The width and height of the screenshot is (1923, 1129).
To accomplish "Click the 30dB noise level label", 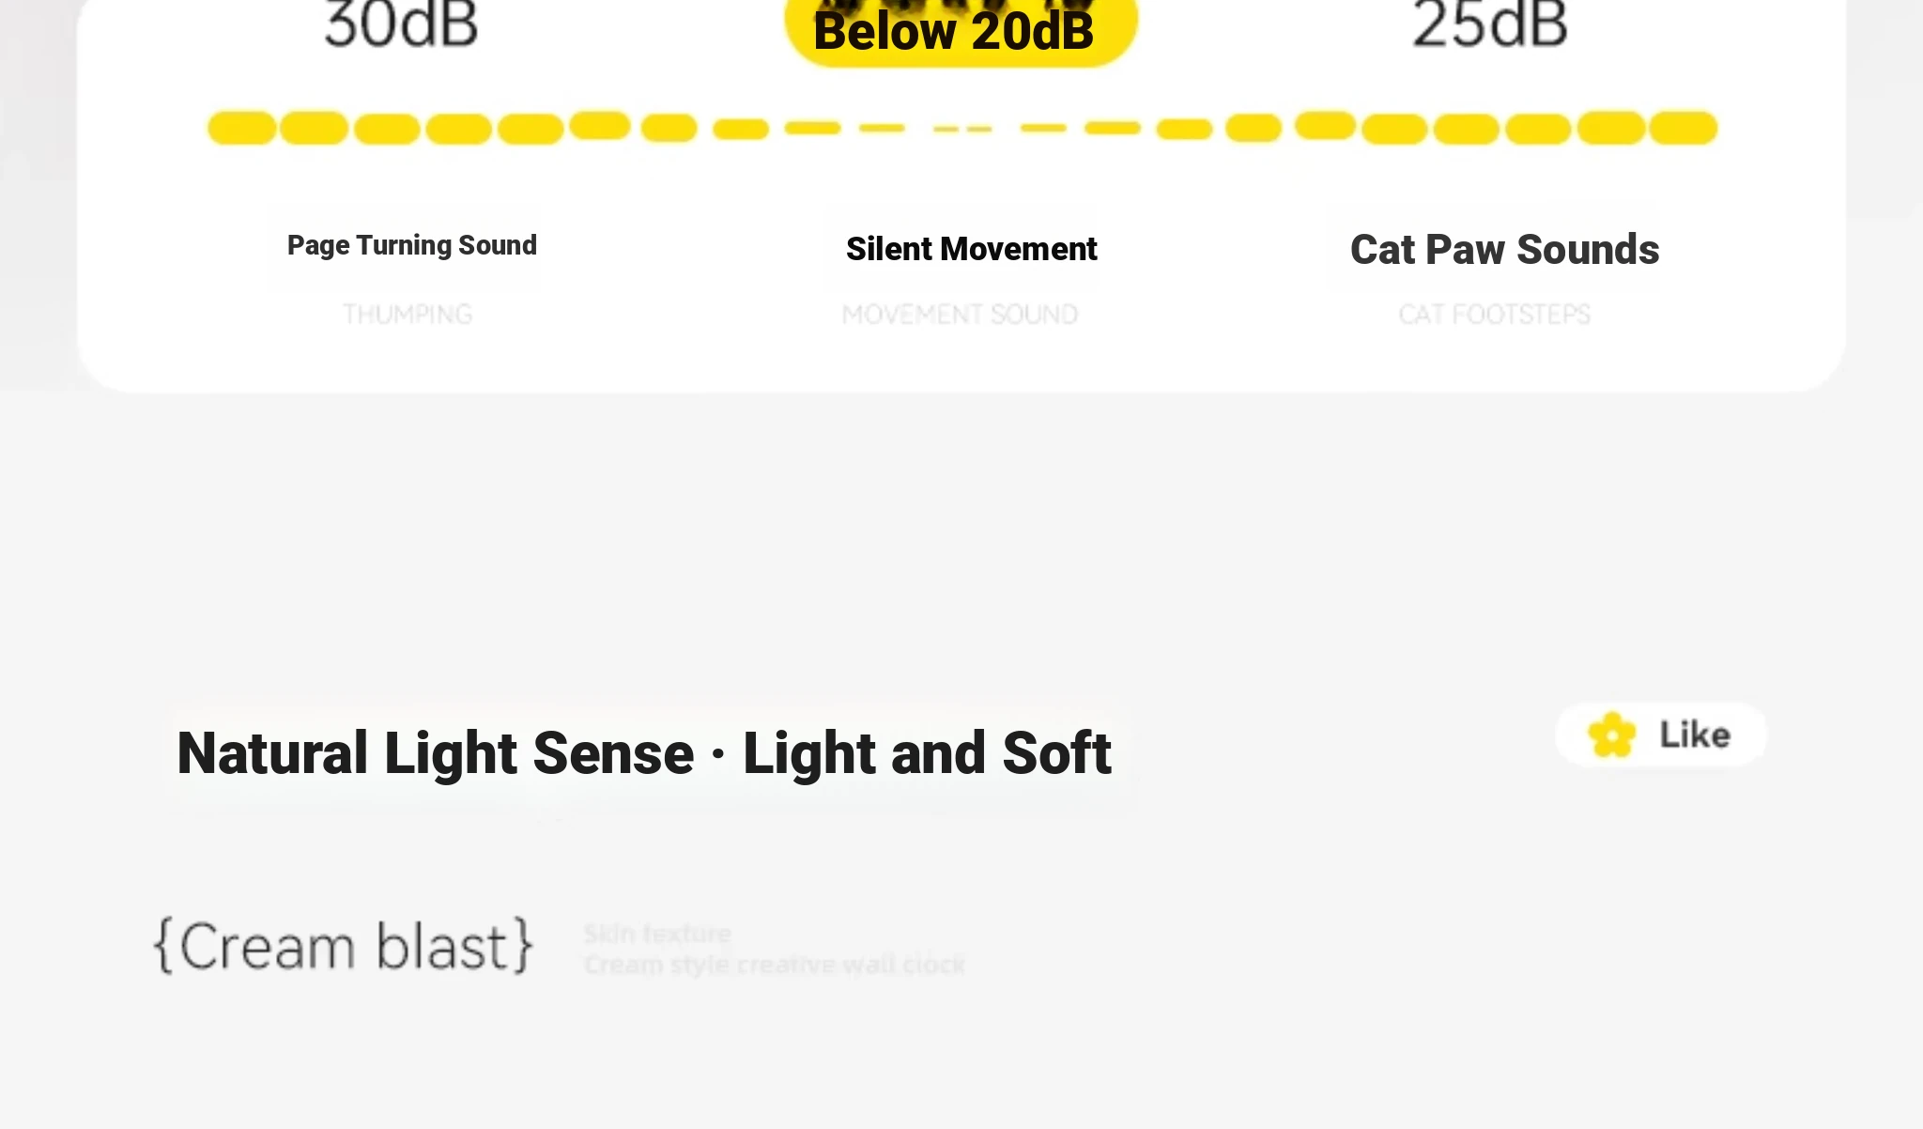I will click(x=401, y=24).
